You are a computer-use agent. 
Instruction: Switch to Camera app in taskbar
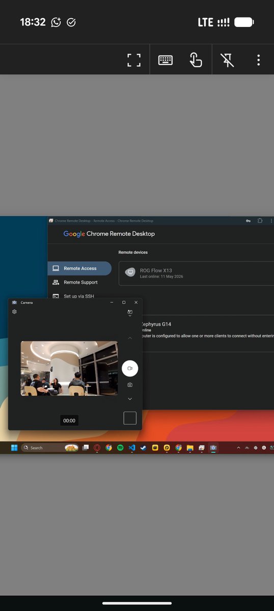213,448
